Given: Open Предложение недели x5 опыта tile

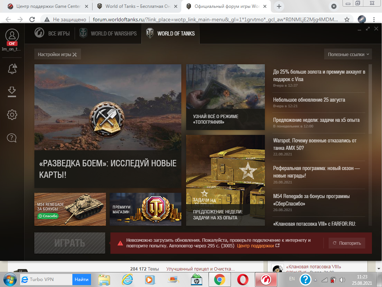Looking at the screenshot, I should [225, 180].
